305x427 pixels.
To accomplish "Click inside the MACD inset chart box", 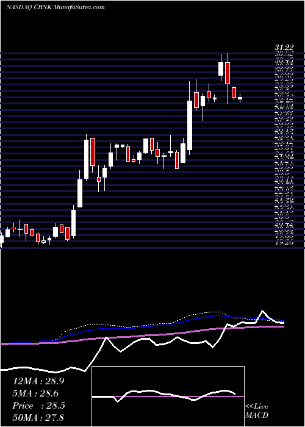I will [168, 396].
